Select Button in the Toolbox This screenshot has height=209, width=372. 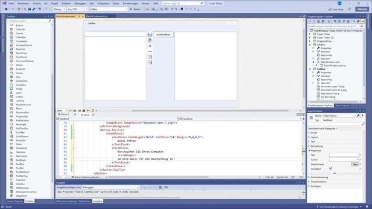point(19,26)
